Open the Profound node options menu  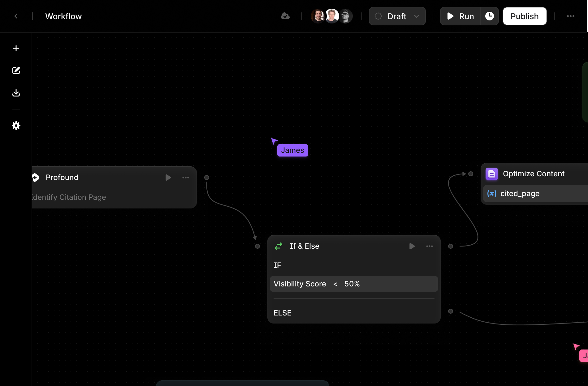click(185, 178)
